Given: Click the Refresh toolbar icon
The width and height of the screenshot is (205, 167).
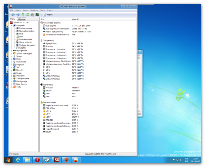Looking at the screenshot, I should click(x=27, y=14).
